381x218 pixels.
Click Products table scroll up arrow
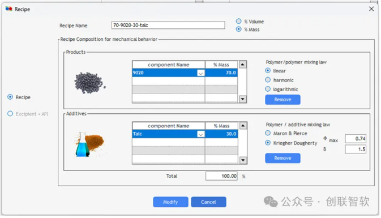click(x=242, y=65)
